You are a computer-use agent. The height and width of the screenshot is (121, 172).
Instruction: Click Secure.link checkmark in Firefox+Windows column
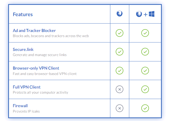145,52
